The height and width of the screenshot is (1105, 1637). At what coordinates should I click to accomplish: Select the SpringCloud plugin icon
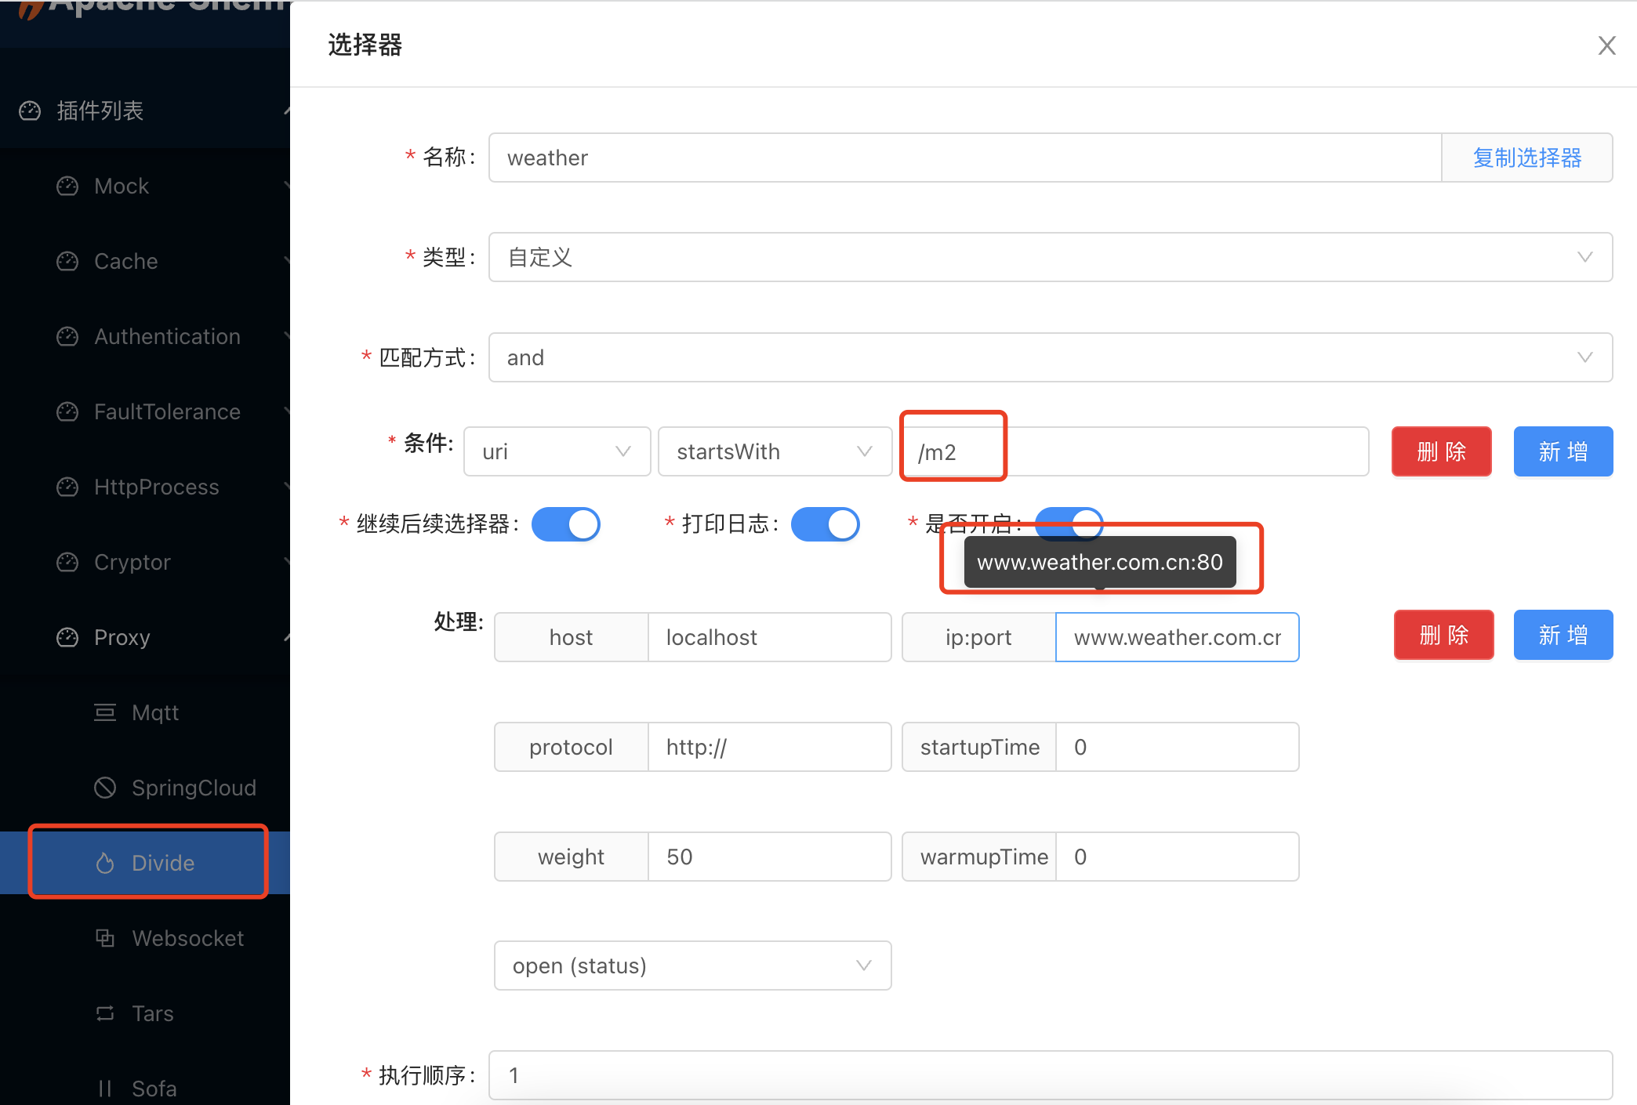(105, 788)
